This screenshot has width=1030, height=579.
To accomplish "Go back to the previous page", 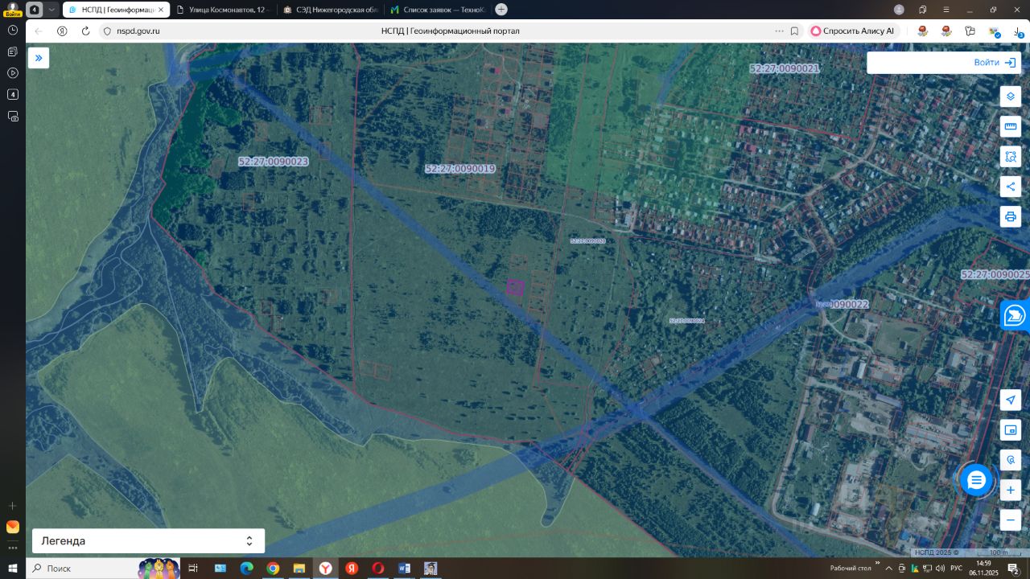I will coord(38,31).
